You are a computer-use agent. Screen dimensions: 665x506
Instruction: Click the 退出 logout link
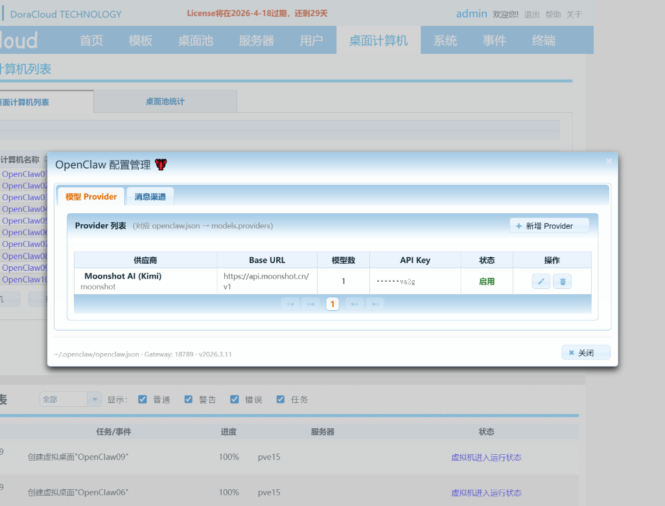[x=531, y=14]
